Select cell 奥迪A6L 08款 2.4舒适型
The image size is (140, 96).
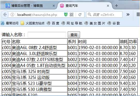tap(40, 47)
